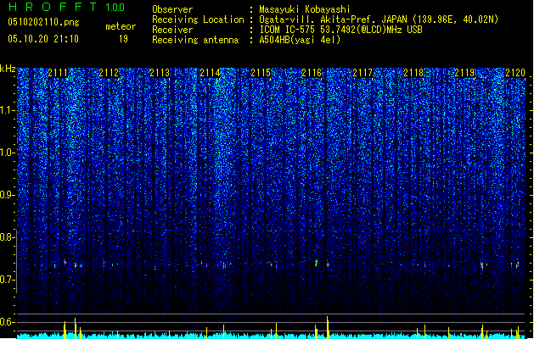Click the 2112 time marker
The width and height of the screenshot is (534, 339).
[109, 73]
